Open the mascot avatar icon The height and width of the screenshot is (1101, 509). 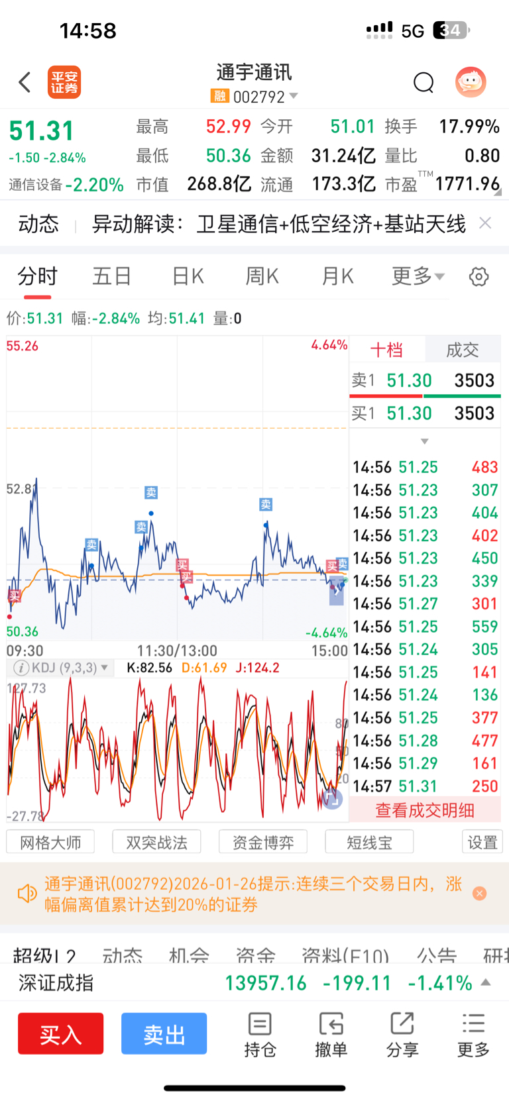[471, 82]
